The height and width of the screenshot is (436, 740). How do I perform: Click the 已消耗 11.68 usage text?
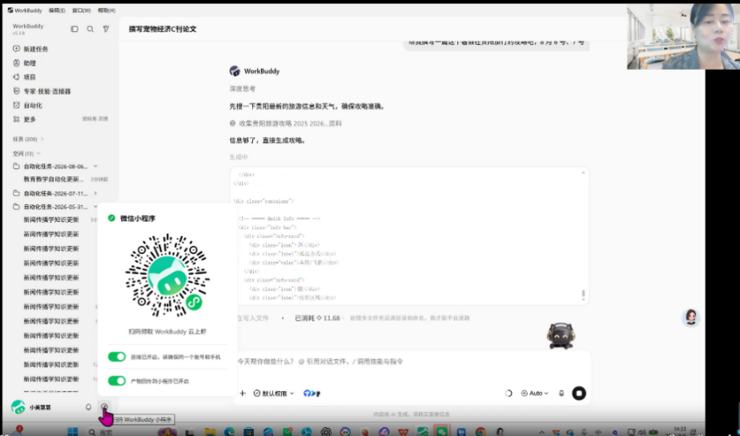tap(317, 318)
